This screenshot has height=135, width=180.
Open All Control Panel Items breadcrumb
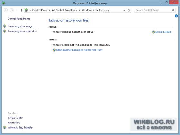65,10
